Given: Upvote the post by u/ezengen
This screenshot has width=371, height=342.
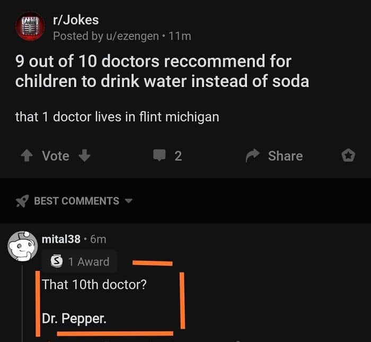Looking at the screenshot, I should pyautogui.click(x=27, y=156).
